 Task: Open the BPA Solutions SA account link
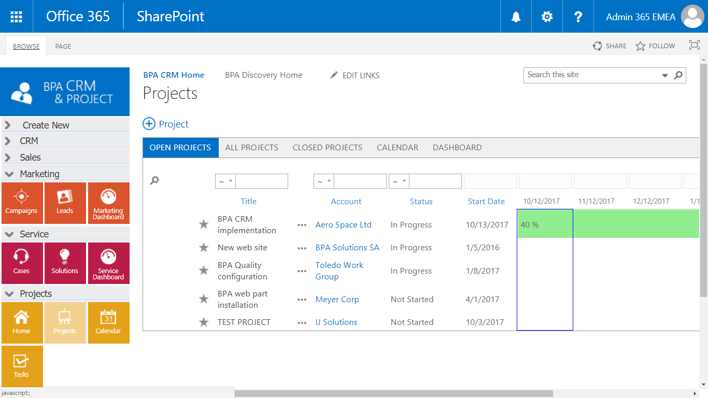[x=347, y=248]
